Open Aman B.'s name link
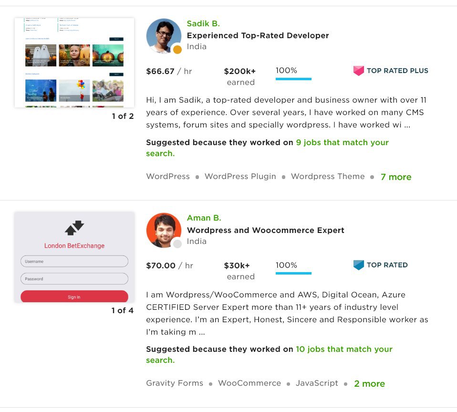The image size is (457, 412). point(204,218)
